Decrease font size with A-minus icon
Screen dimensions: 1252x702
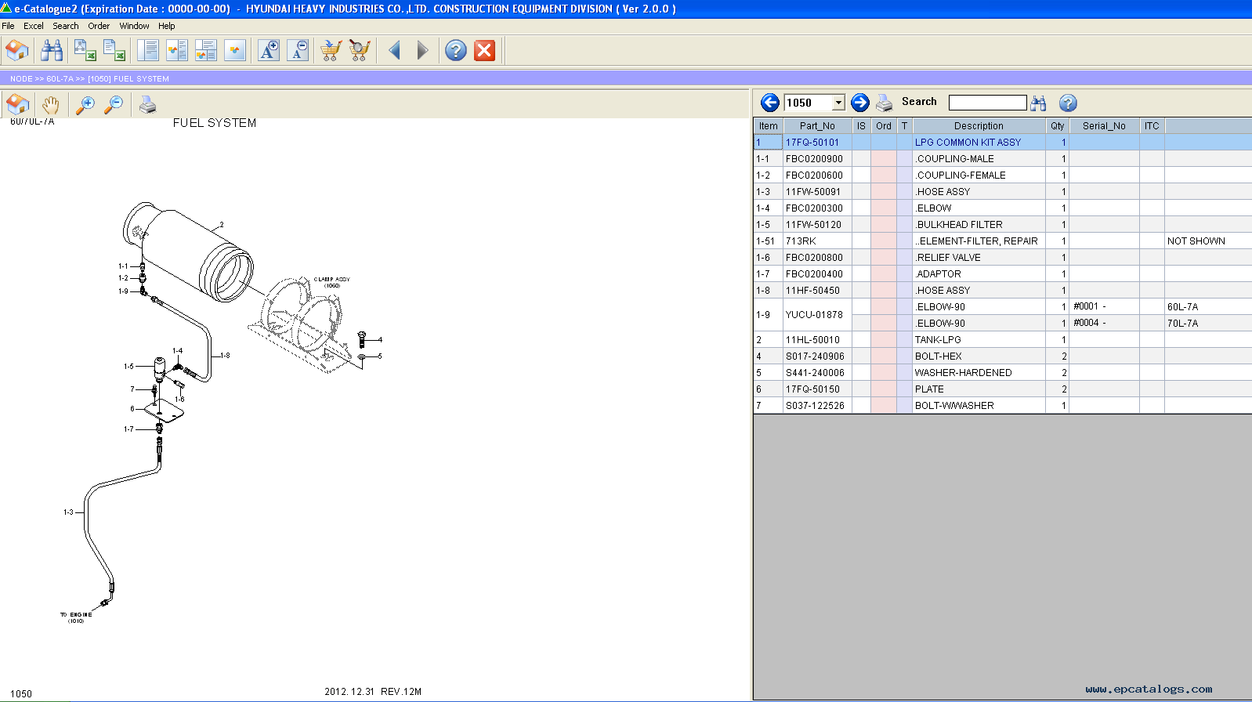(298, 51)
